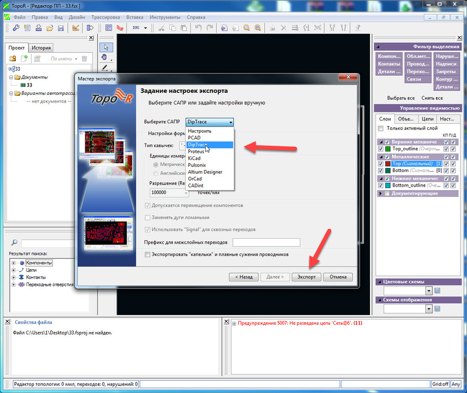This screenshot has width=467, height=393.
Task: Click the paste clipboard icon
Action: pos(184,28)
